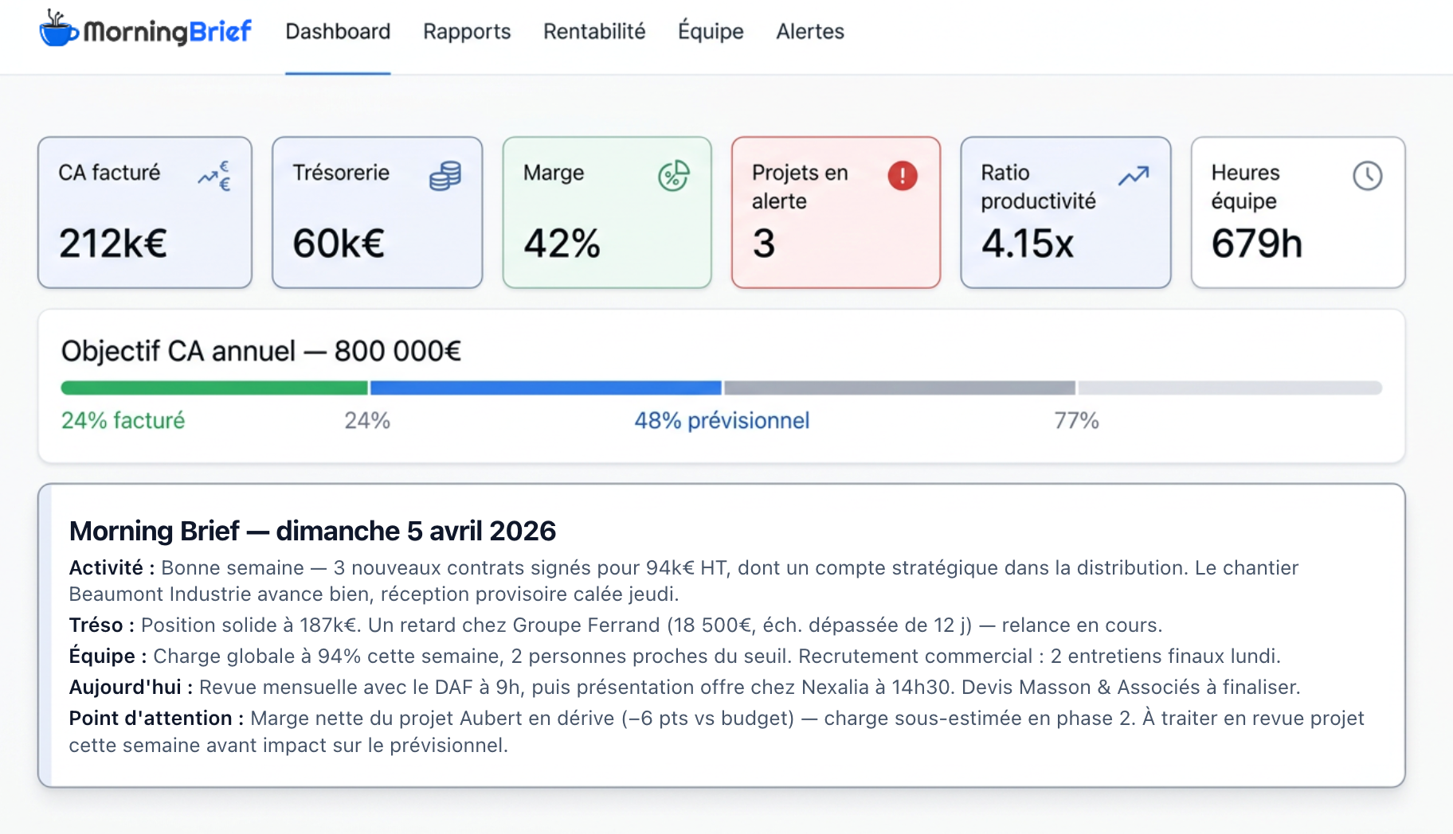The image size is (1453, 834).
Task: Open the Dashboard tab
Action: point(338,32)
